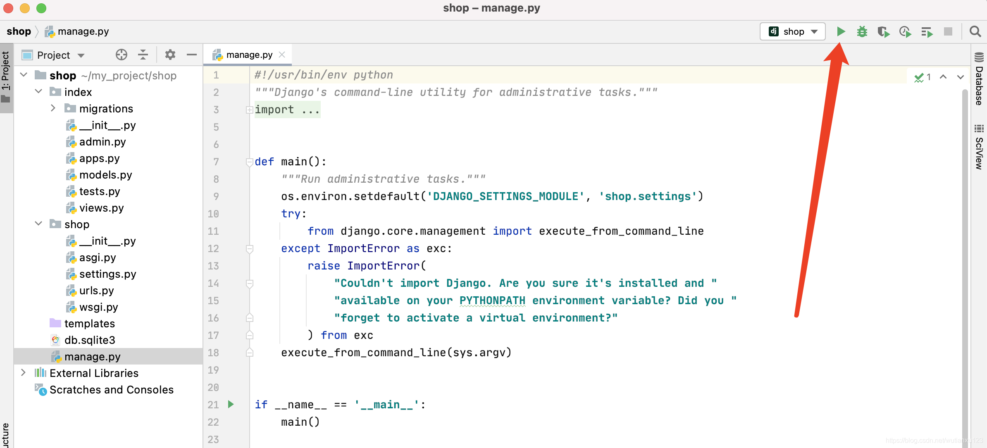Select settings.py in the project tree
Viewport: 987px width, 448px height.
(x=107, y=274)
